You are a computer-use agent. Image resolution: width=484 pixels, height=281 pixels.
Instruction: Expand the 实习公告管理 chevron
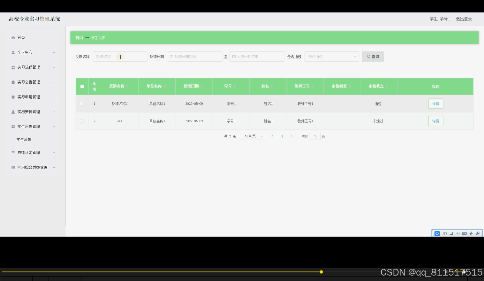(x=54, y=82)
